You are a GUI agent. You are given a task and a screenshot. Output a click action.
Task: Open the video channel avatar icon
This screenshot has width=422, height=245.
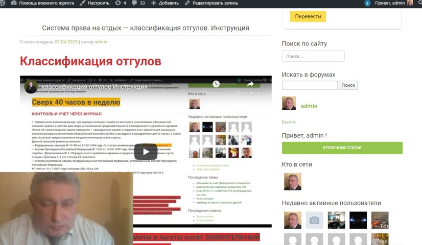[x=31, y=87]
